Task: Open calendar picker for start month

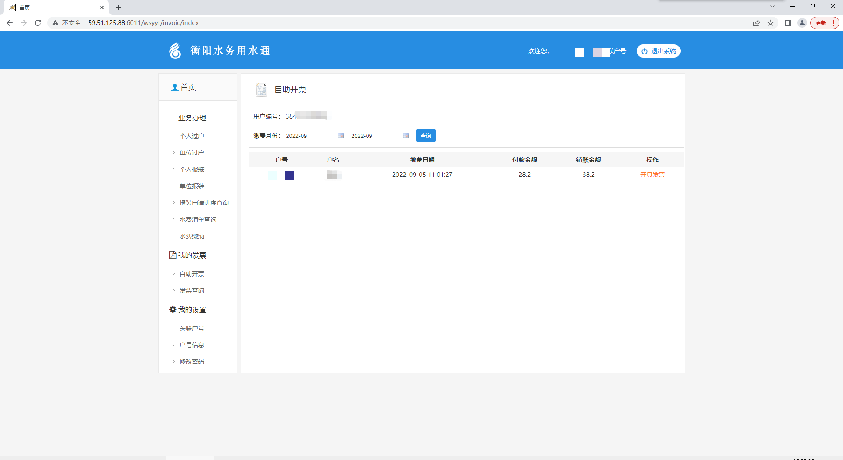Action: 341,136
